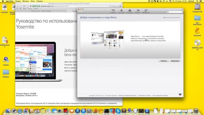Click the ddclash user name in menu bar
This screenshot has width=204, height=115.
coord(191,1)
